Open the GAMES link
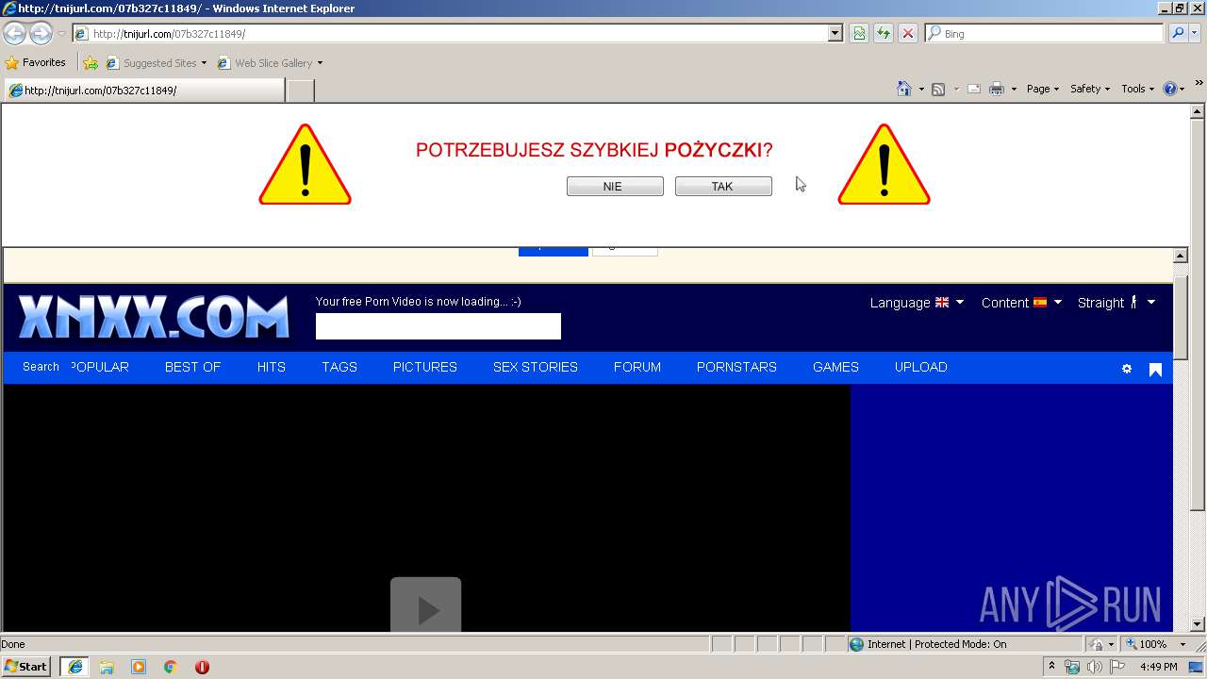 [x=835, y=367]
